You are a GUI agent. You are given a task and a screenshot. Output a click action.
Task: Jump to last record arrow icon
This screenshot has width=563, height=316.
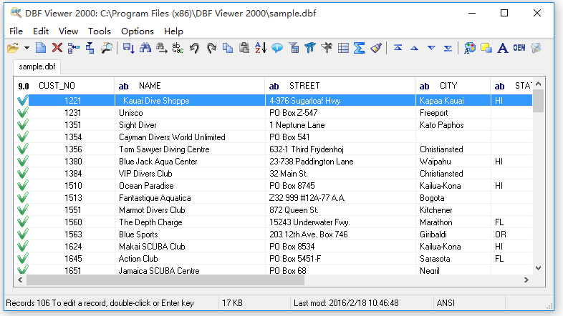(x=448, y=48)
